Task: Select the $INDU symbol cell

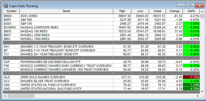Action: click(x=12, y=16)
